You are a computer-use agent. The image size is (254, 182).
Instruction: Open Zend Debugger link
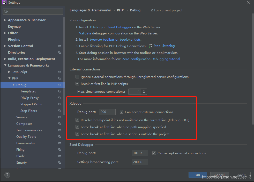pyautogui.click(x=119, y=27)
